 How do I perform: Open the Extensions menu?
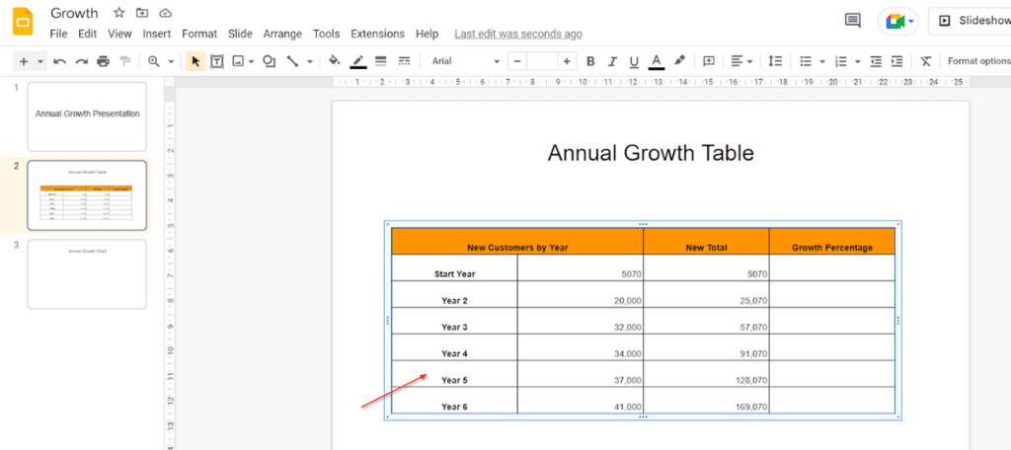tap(378, 35)
